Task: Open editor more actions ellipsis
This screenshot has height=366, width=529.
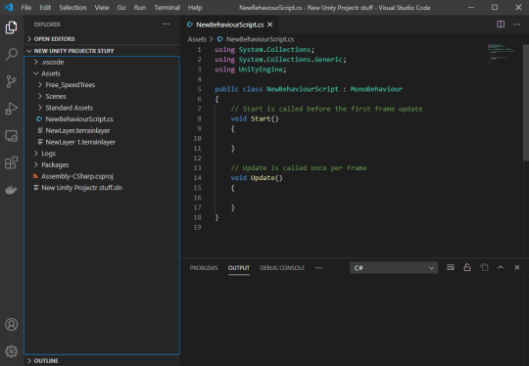Action: tap(517, 23)
